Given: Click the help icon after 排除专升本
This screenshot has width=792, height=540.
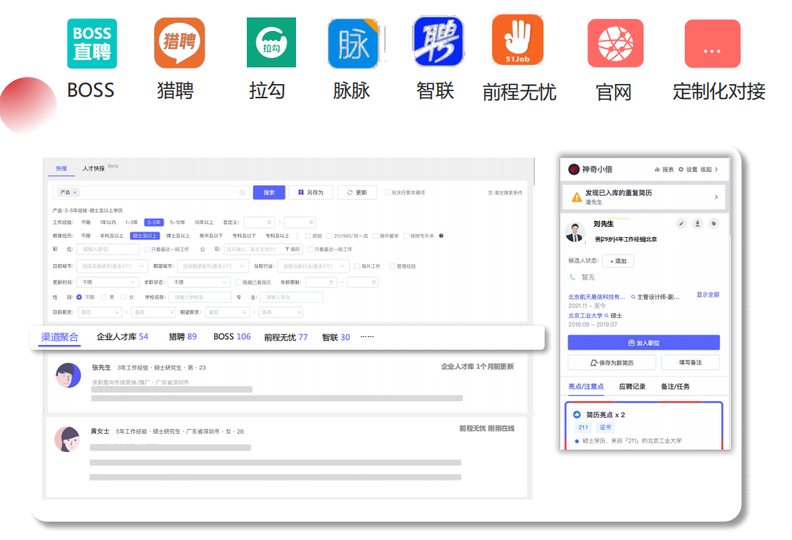Looking at the screenshot, I should pyautogui.click(x=441, y=236).
